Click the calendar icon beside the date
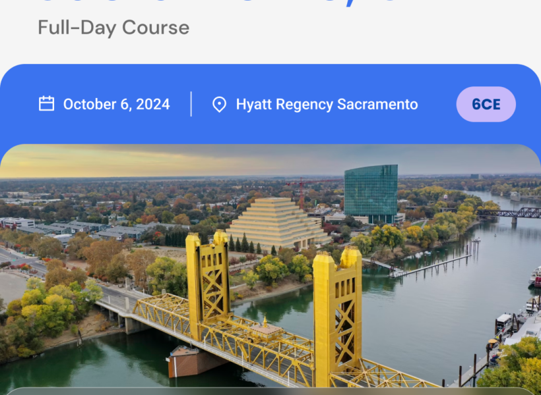This screenshot has height=395, width=541. point(46,103)
